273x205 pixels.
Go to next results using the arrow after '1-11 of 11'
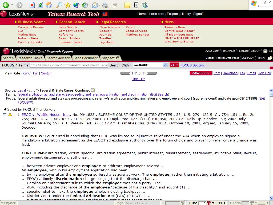click(152, 73)
